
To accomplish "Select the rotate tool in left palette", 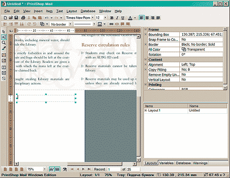I will (4, 78).
